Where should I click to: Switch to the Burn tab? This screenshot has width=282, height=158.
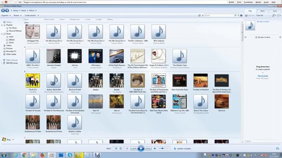pyautogui.click(x=263, y=11)
